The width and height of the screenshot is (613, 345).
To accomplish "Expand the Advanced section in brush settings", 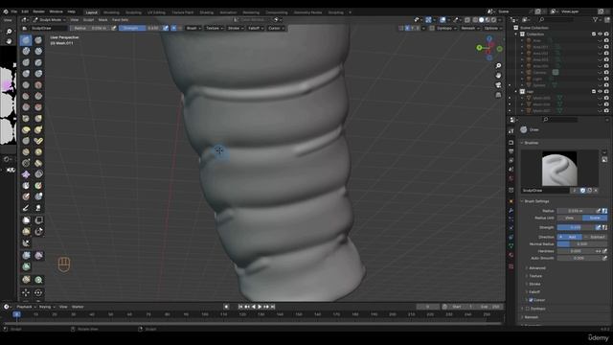I will tap(536, 268).
